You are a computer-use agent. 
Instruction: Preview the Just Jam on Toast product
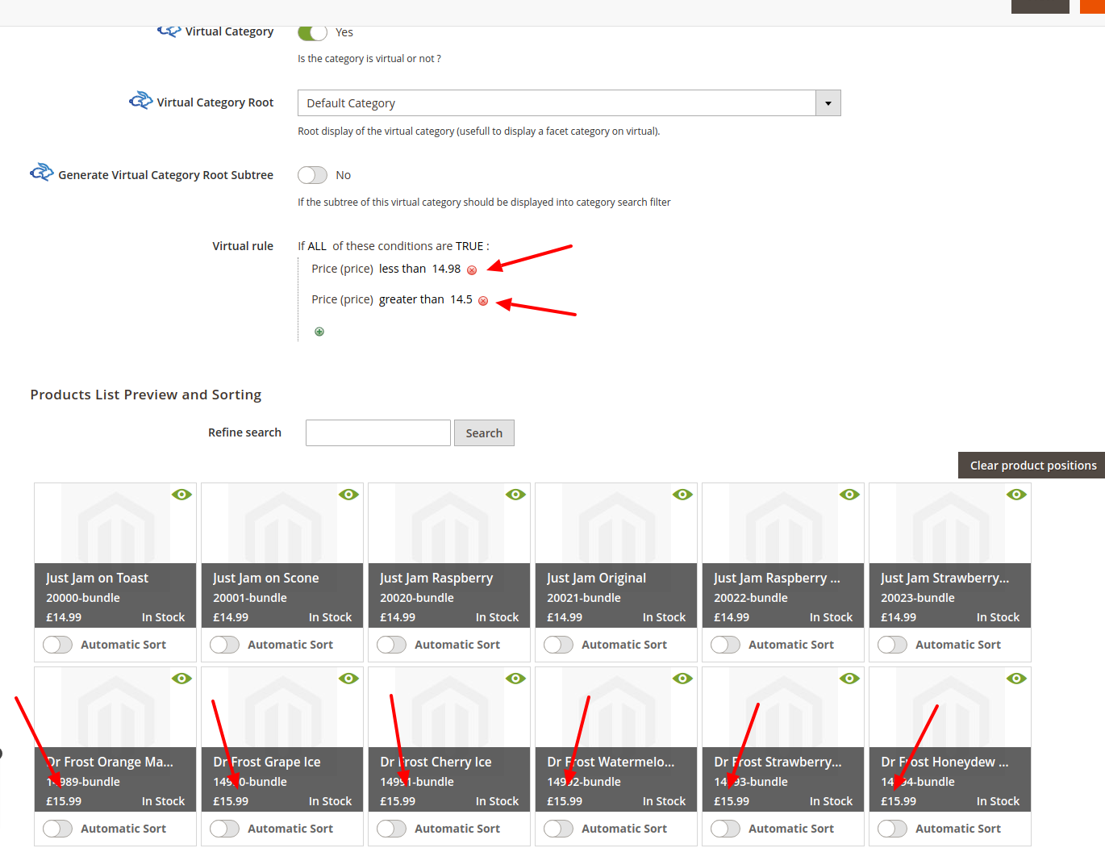(181, 495)
